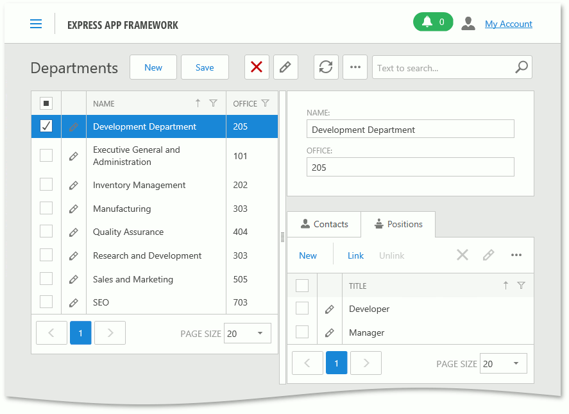Open the Title column filter in Positions
This screenshot has width=569, height=414.
[521, 286]
